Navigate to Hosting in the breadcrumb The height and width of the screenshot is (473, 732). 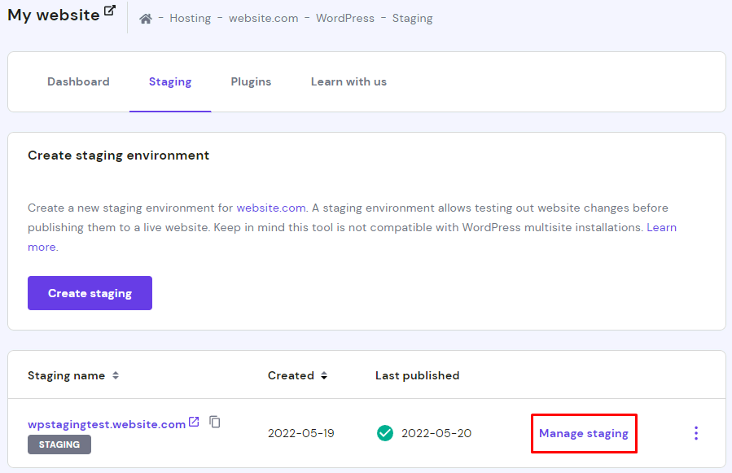190,18
